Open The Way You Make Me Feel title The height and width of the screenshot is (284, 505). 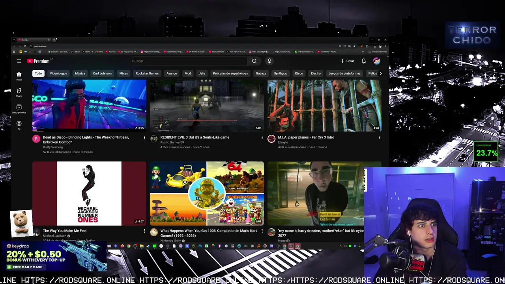point(65,231)
